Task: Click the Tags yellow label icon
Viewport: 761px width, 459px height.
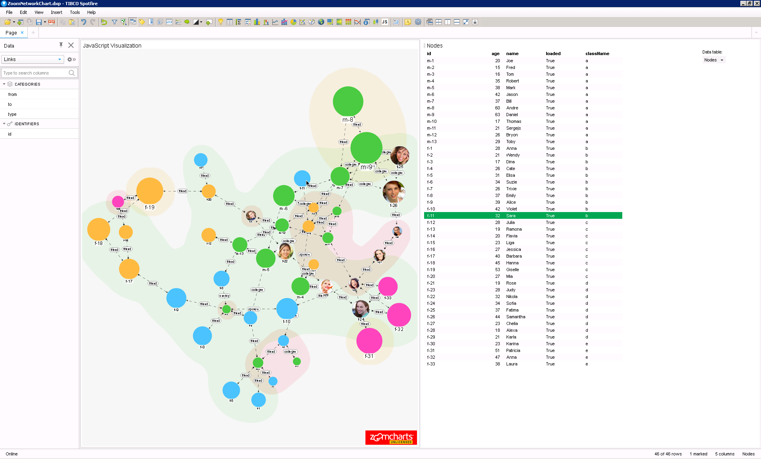Action: [x=142, y=22]
